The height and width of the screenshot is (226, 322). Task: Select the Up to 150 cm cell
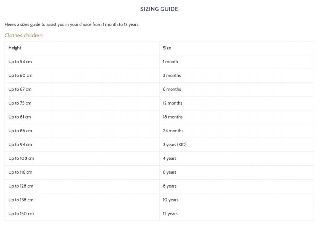[21, 214]
